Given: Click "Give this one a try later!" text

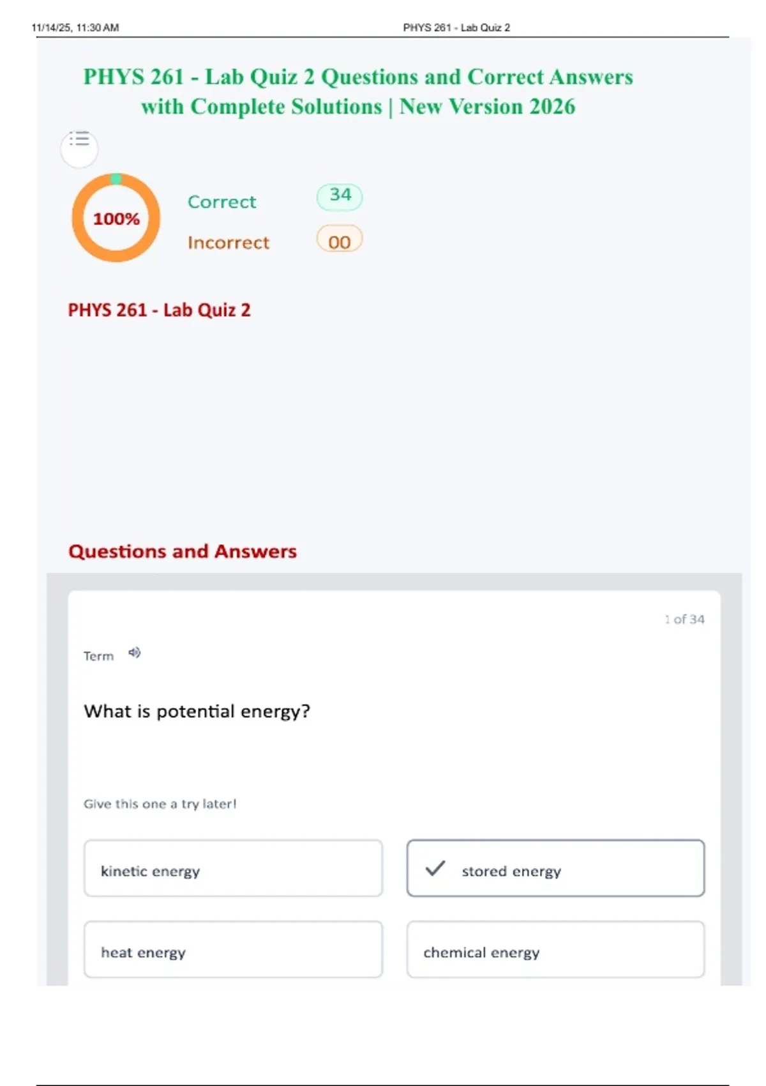Looking at the screenshot, I should coord(160,804).
